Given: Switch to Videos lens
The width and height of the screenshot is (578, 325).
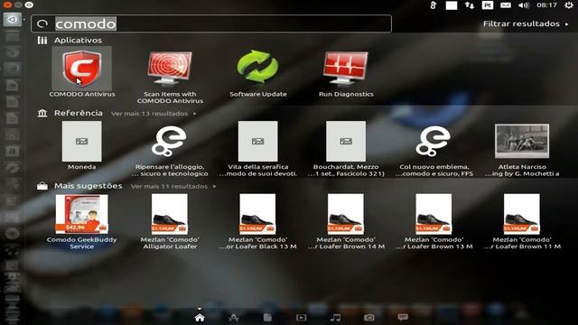Looking at the screenshot, I should click(x=301, y=317).
